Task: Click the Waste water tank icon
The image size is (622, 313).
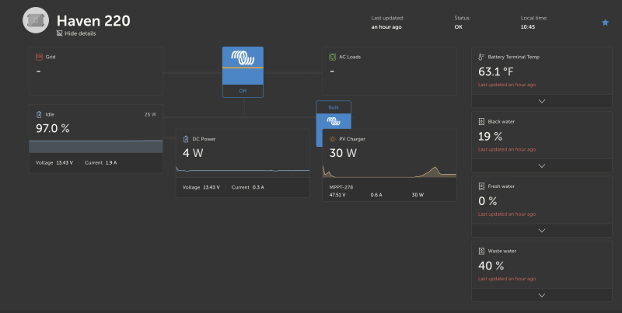Action: [481, 251]
